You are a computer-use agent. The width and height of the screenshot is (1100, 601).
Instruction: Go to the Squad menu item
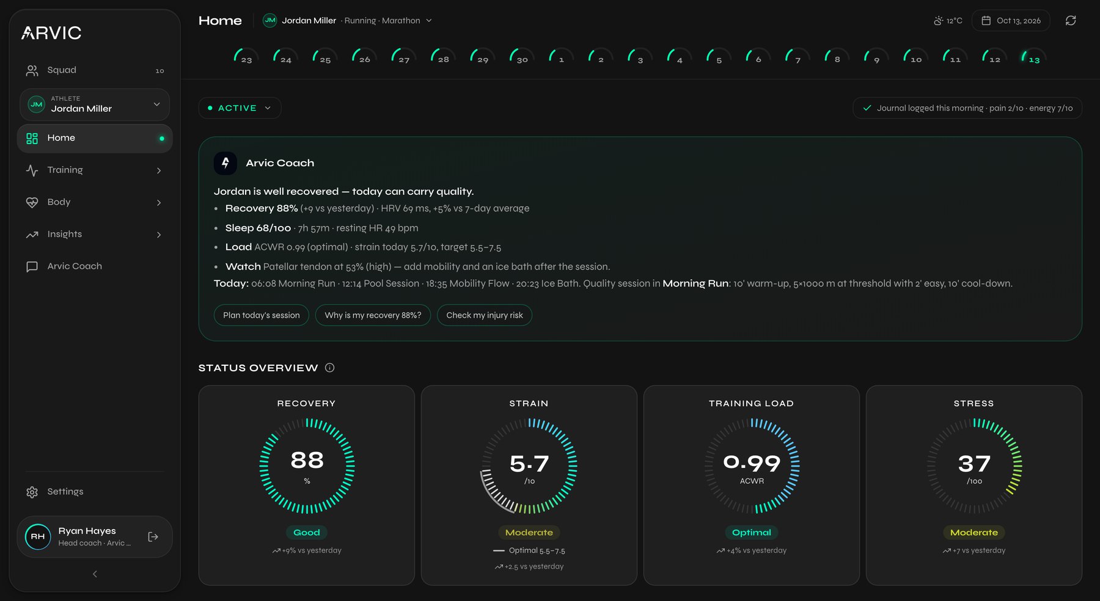[x=95, y=71]
